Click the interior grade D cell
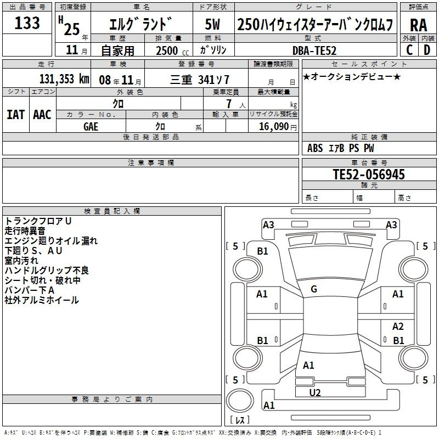 [x=427, y=49]
